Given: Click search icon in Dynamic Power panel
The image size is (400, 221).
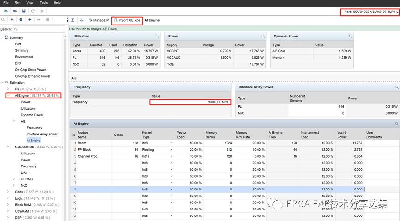Looking at the screenshot, I should (350, 36).
